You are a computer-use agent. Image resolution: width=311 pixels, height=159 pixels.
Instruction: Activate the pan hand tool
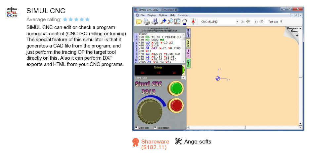pos(185,21)
